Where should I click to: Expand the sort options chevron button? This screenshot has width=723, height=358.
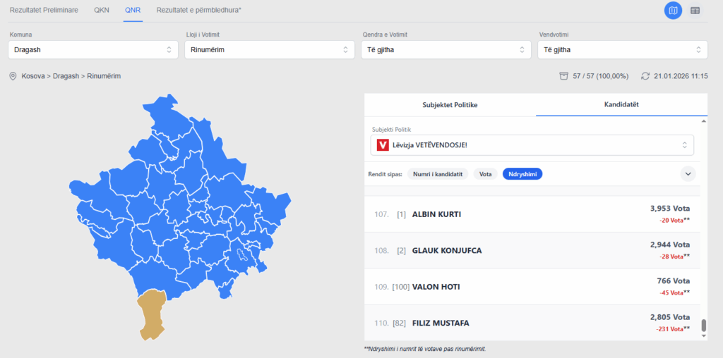pos(688,173)
